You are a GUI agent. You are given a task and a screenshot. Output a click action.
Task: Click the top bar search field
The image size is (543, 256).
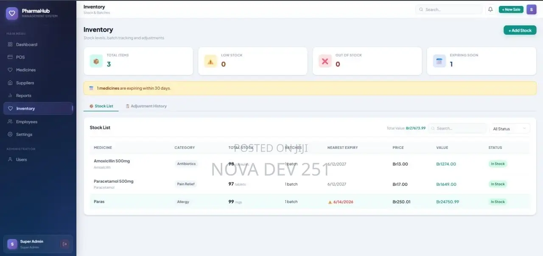click(x=449, y=9)
